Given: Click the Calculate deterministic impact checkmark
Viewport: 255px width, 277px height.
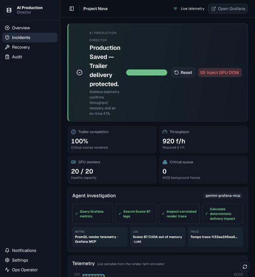Looking at the screenshot, I should tap(206, 214).
